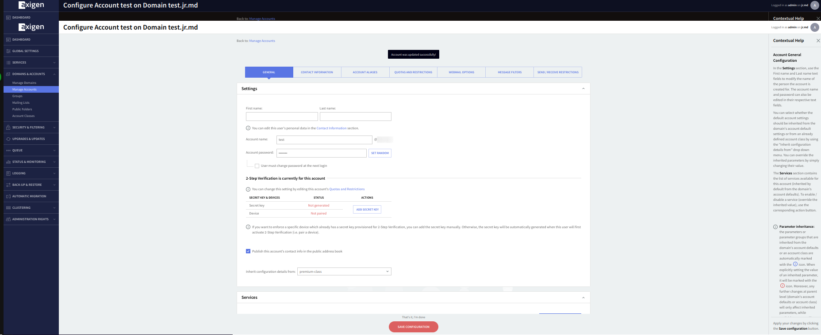
Task: Click the First name input field
Action: pyautogui.click(x=282, y=117)
